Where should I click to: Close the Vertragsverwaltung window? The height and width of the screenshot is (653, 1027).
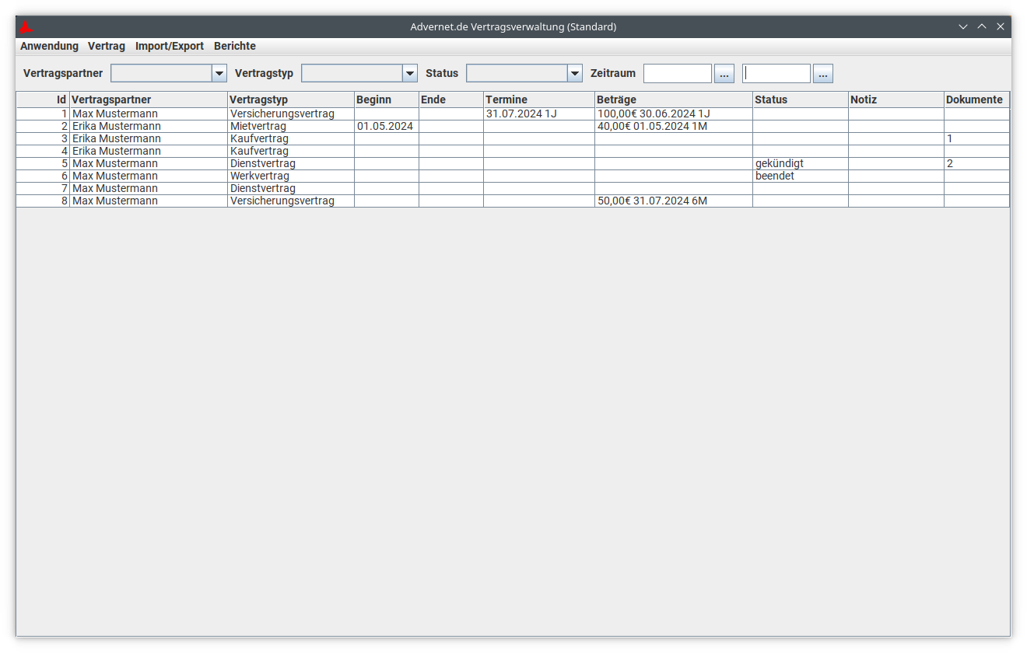point(1001,26)
